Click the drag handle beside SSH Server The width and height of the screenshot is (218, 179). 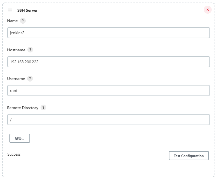tap(10, 10)
